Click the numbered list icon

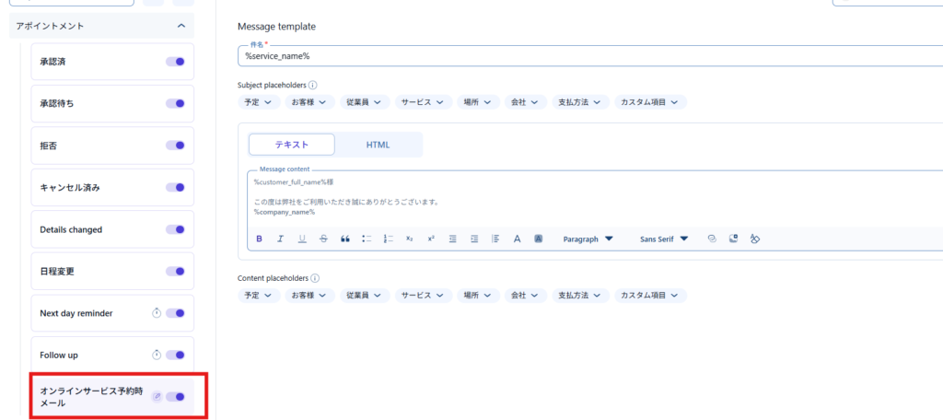click(x=388, y=239)
